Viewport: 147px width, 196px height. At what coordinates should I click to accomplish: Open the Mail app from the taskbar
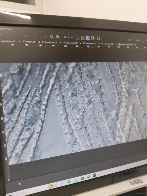click(x=88, y=177)
